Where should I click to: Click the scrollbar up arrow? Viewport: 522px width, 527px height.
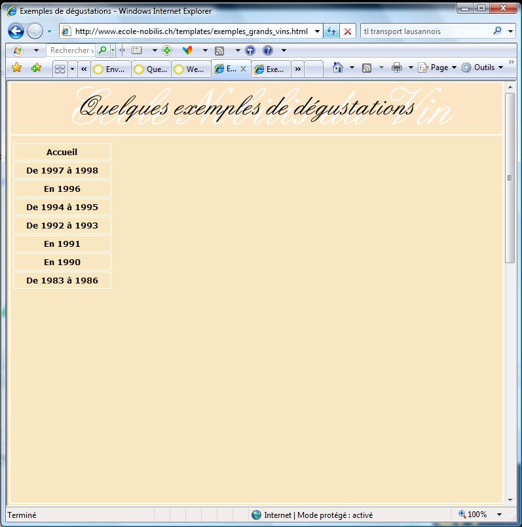pos(510,87)
